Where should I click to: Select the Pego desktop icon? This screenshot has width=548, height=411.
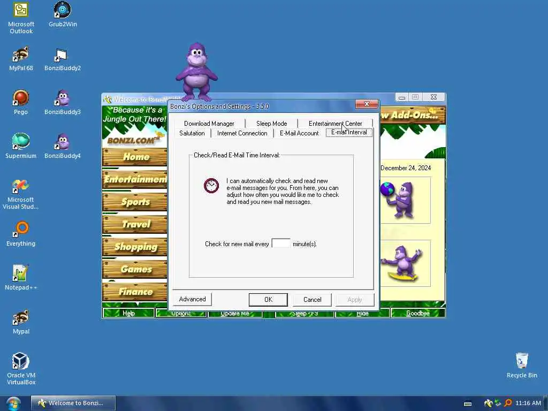coord(21,102)
